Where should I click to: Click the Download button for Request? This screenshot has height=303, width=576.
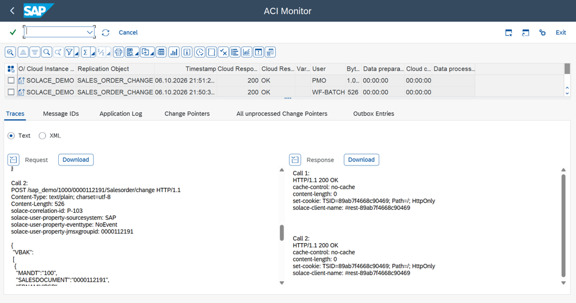pos(75,160)
